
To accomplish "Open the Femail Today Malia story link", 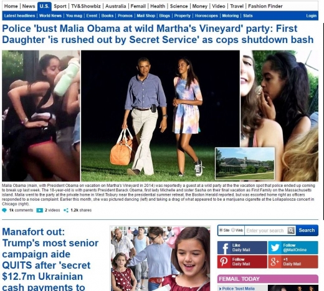I will click(x=239, y=289).
